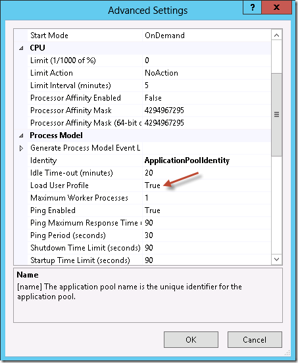The height and width of the screenshot is (363, 298).
Task: Click the ApplicationPoolIdentity value
Action: (187, 160)
